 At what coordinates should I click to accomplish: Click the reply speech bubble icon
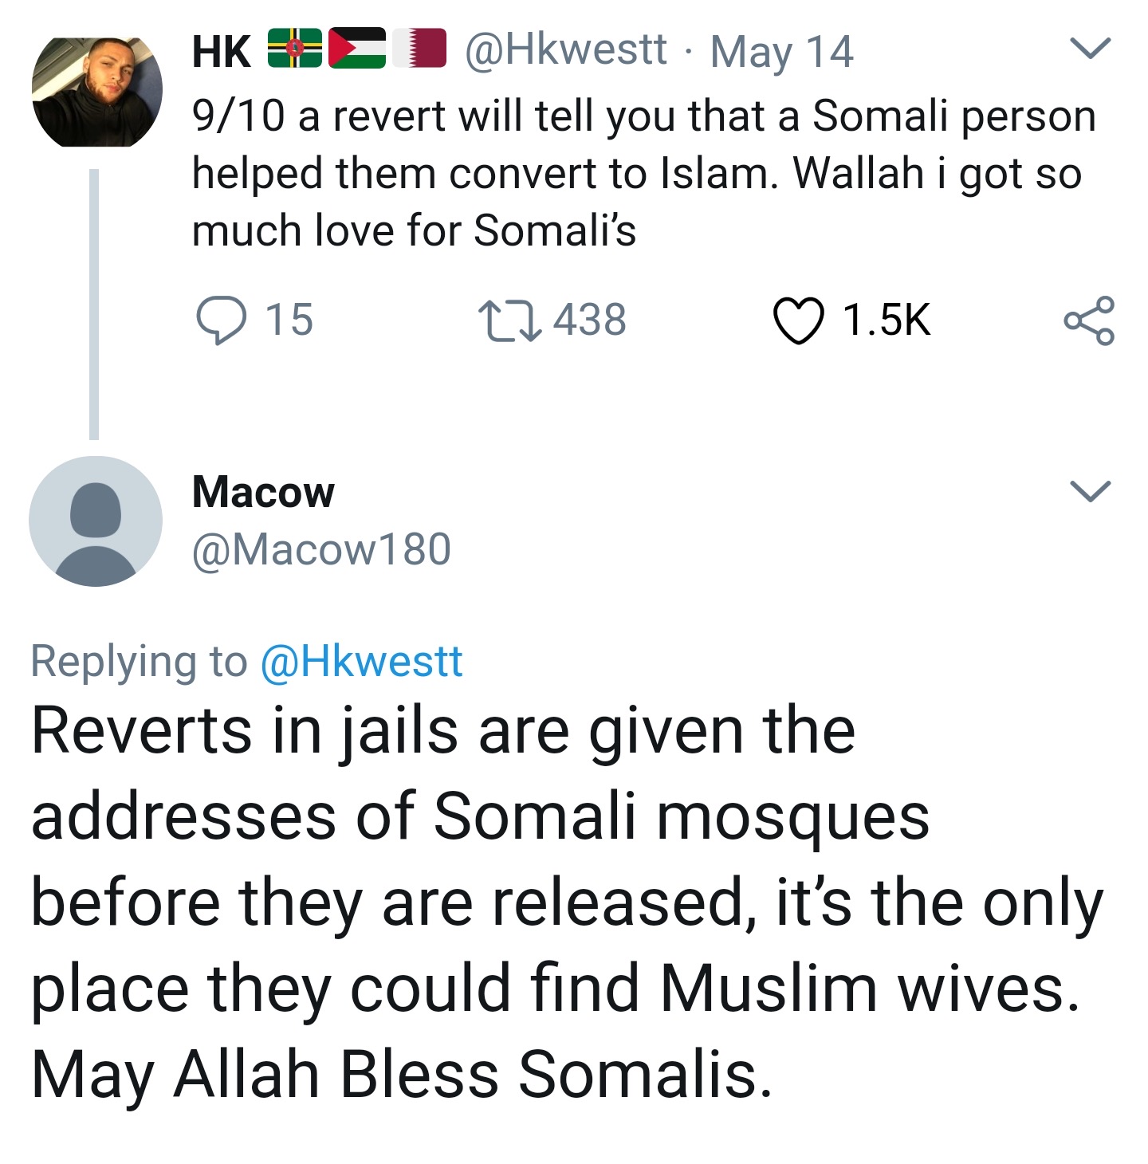220,320
